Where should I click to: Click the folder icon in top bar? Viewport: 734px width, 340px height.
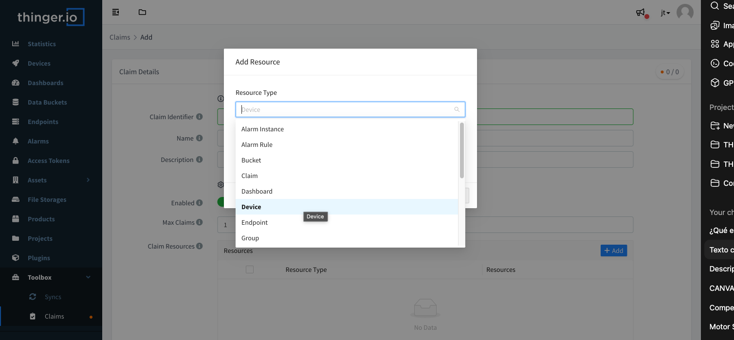pos(142,12)
